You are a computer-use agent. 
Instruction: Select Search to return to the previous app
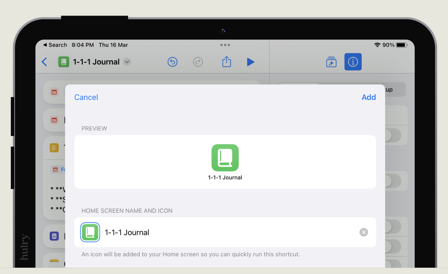click(x=53, y=45)
